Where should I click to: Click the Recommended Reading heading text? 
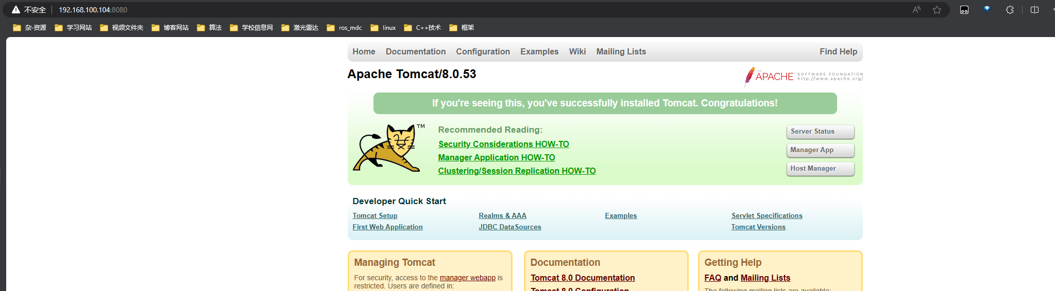coord(490,130)
